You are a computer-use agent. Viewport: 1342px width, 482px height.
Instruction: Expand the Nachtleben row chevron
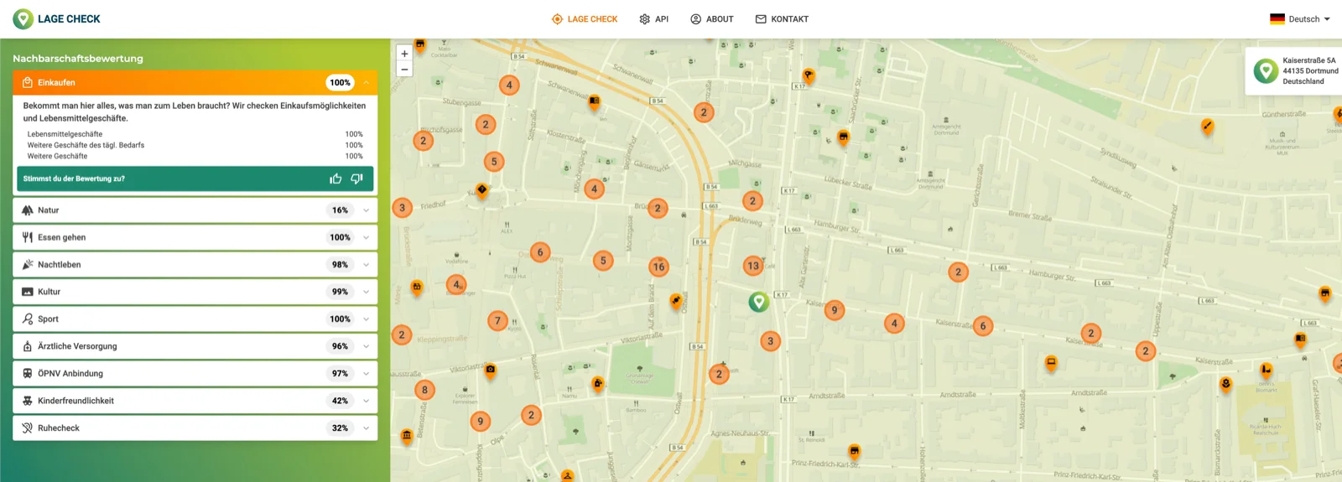[x=367, y=265]
